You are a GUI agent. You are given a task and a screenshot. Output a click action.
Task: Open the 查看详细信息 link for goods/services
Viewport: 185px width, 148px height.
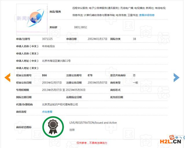pos(147,15)
